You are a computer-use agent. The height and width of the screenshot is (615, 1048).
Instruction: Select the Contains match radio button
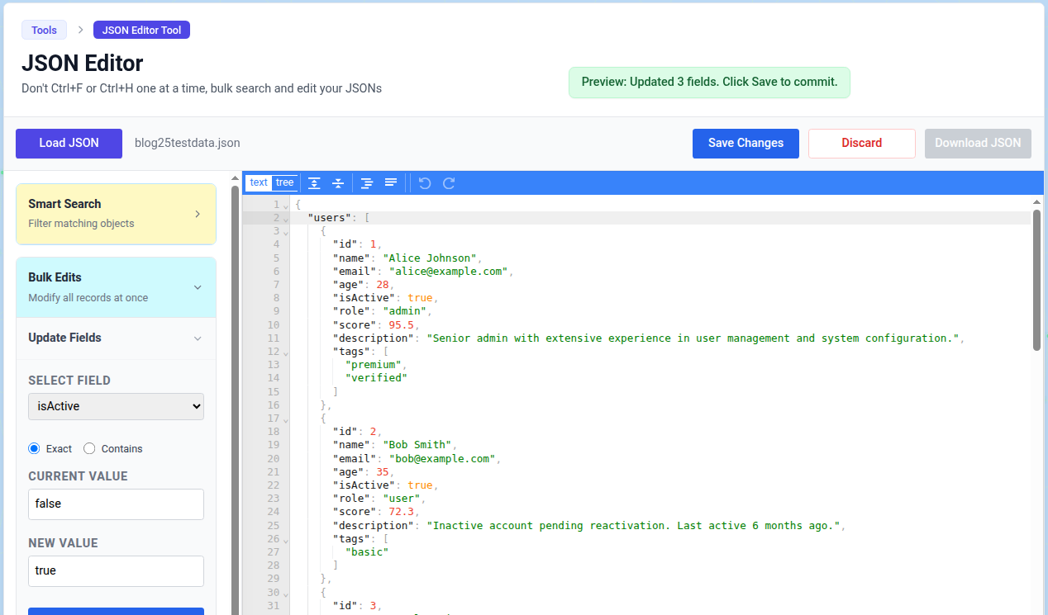tap(89, 449)
